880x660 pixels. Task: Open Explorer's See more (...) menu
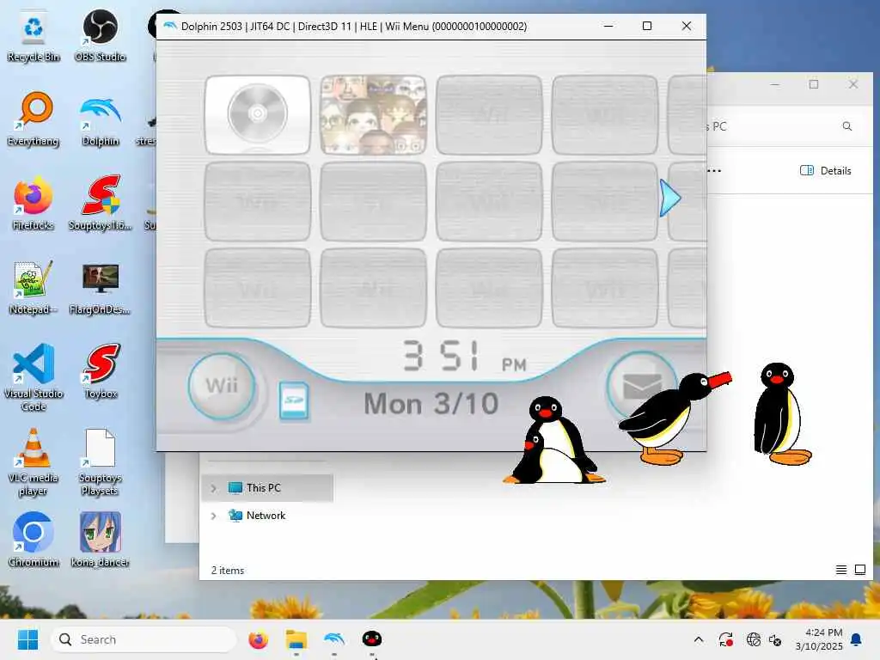(714, 171)
